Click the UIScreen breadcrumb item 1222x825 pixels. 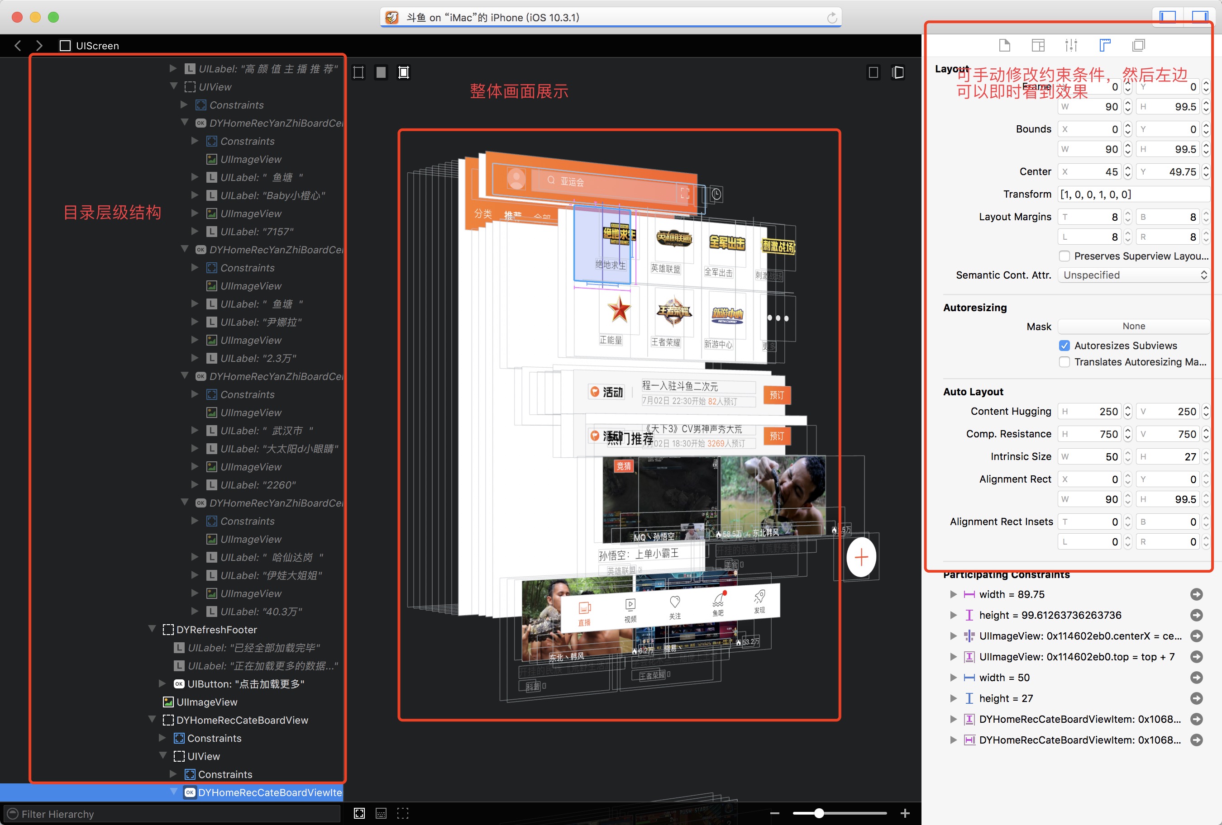(90, 46)
